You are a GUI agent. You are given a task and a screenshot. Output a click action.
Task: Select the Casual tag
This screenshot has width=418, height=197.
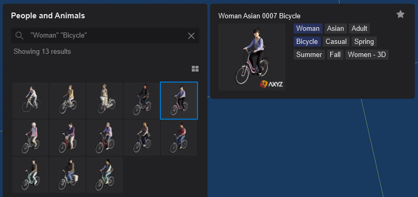click(x=336, y=42)
